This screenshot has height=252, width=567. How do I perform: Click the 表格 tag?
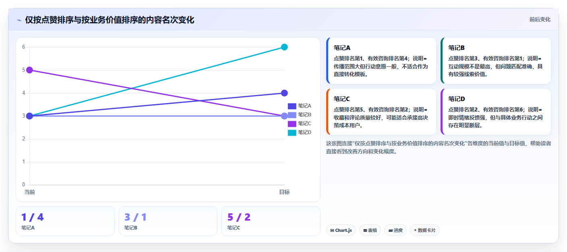[370, 230]
